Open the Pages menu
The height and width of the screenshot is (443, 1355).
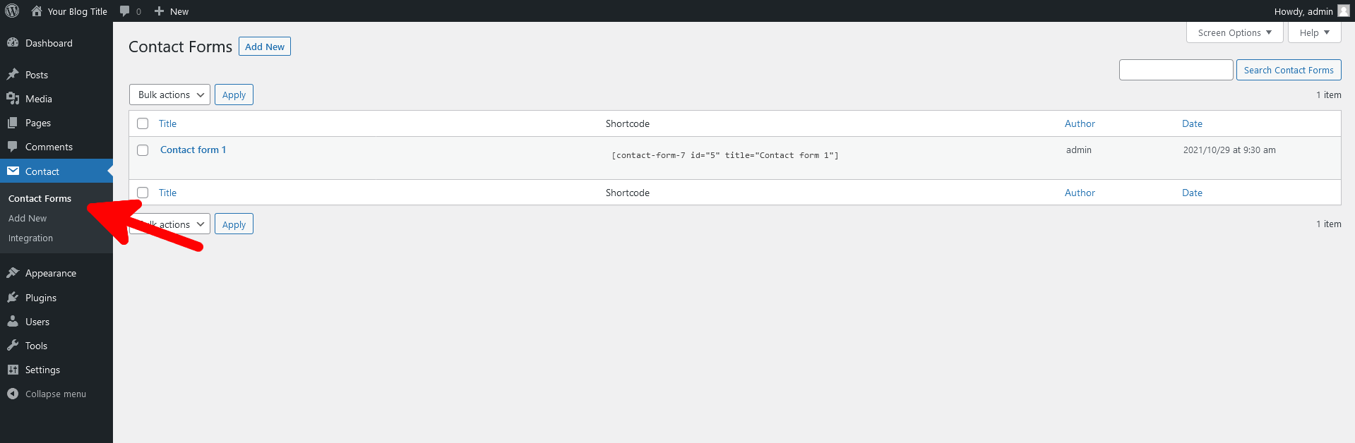pos(56,123)
